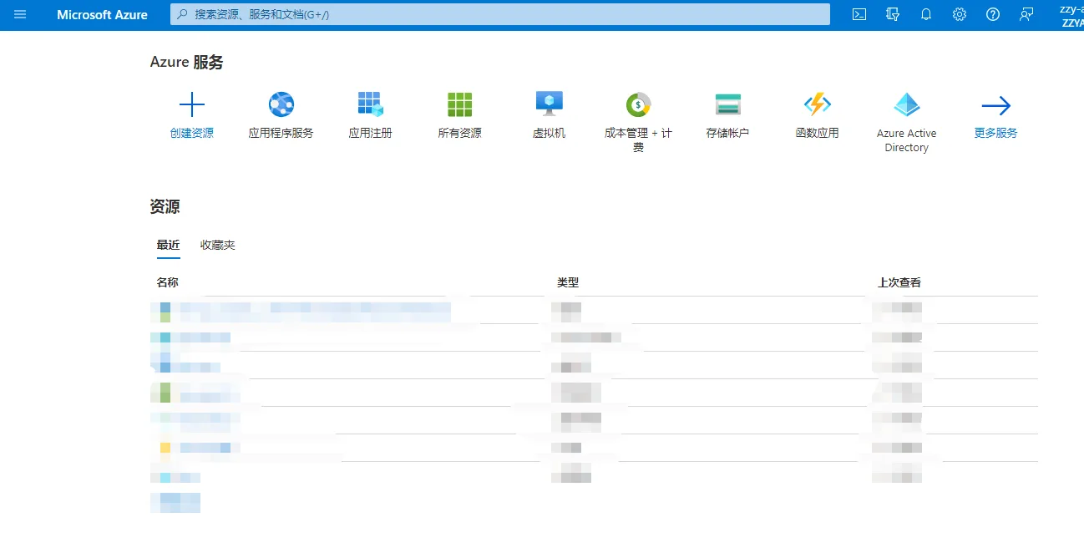Switch to the 收藏夹 tab
Viewport: 1084px width, 558px height.
[x=218, y=245]
